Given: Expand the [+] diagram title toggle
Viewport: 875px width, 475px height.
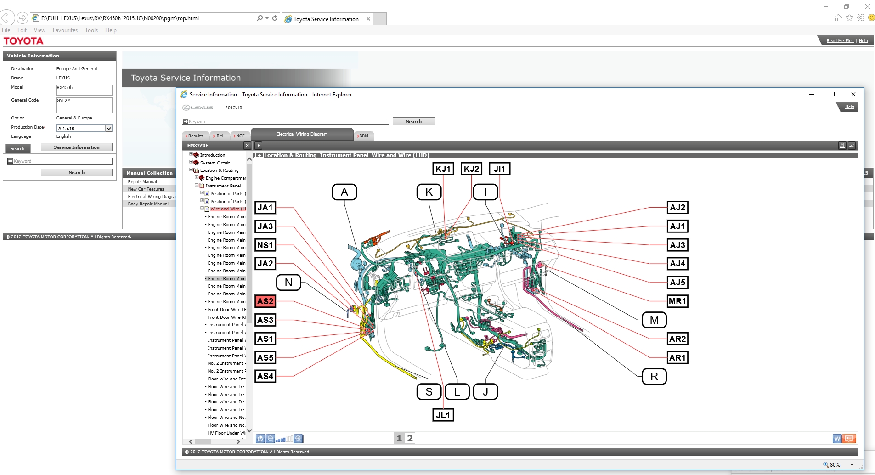Looking at the screenshot, I should [x=260, y=156].
